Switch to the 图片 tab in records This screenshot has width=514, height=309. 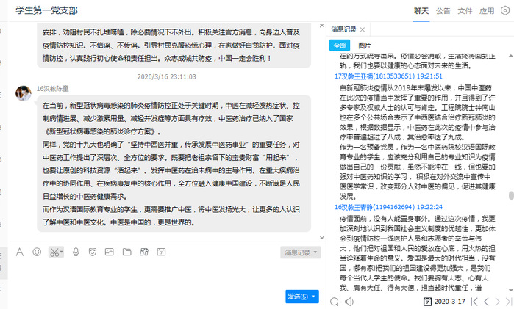364,46
